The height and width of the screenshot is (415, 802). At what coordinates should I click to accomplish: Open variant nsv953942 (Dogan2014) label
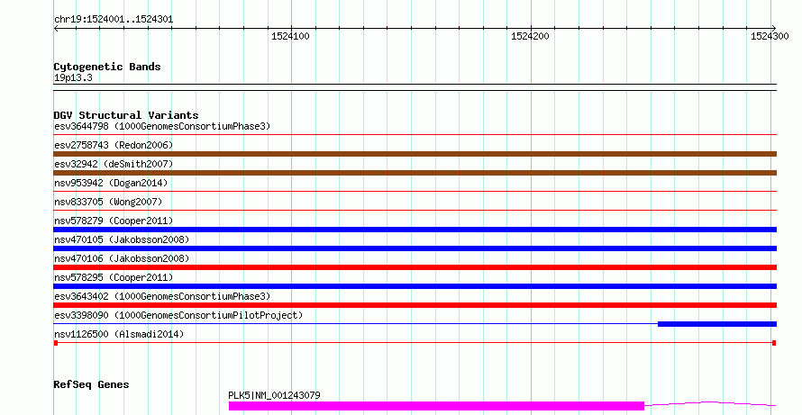(x=111, y=183)
